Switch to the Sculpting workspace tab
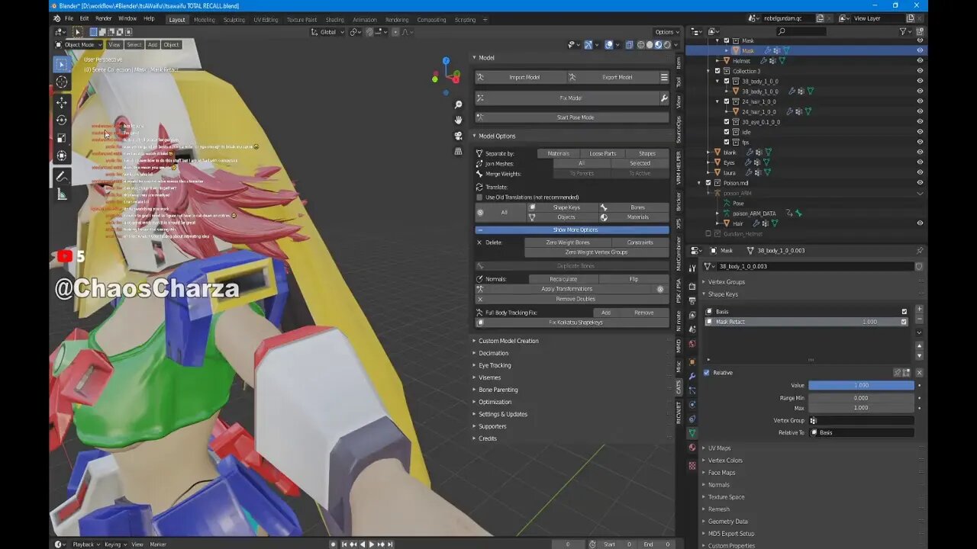 click(234, 20)
